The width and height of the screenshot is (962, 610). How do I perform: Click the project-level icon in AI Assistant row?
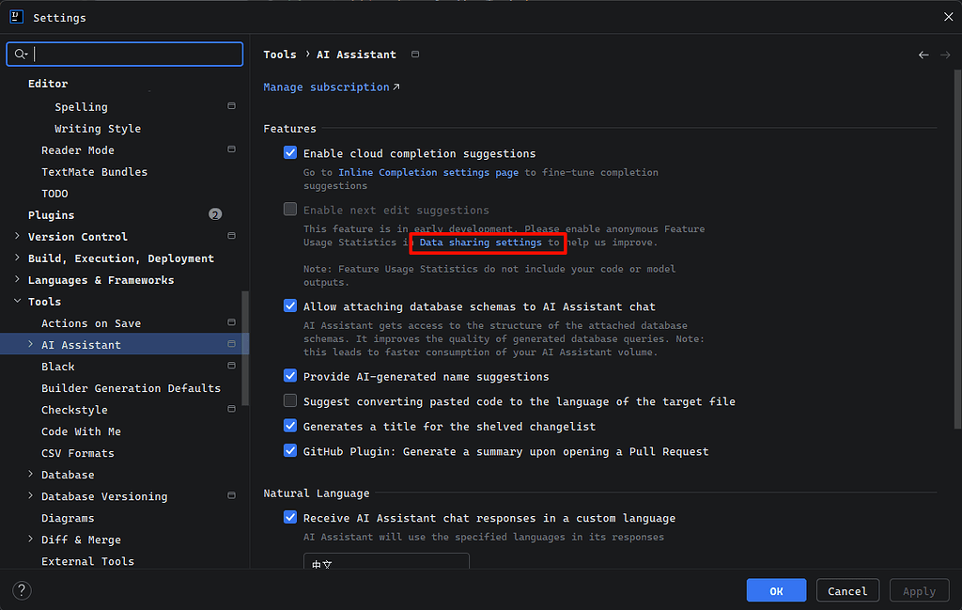click(231, 344)
